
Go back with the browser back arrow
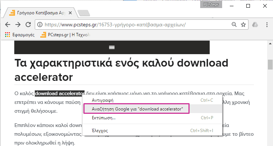pos(8,25)
